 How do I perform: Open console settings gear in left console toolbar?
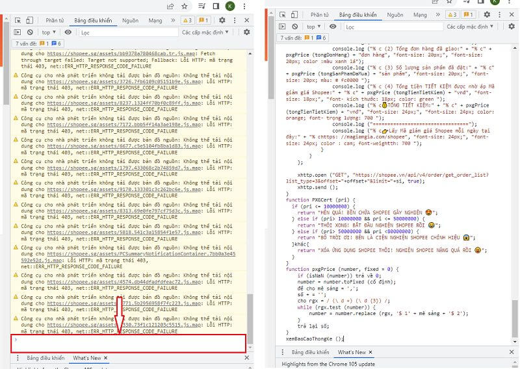(247, 32)
